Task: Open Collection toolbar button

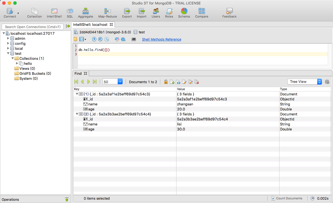Action: 34,13
